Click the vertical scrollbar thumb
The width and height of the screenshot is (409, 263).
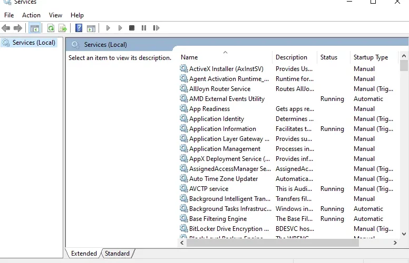pyautogui.click(x=404, y=65)
